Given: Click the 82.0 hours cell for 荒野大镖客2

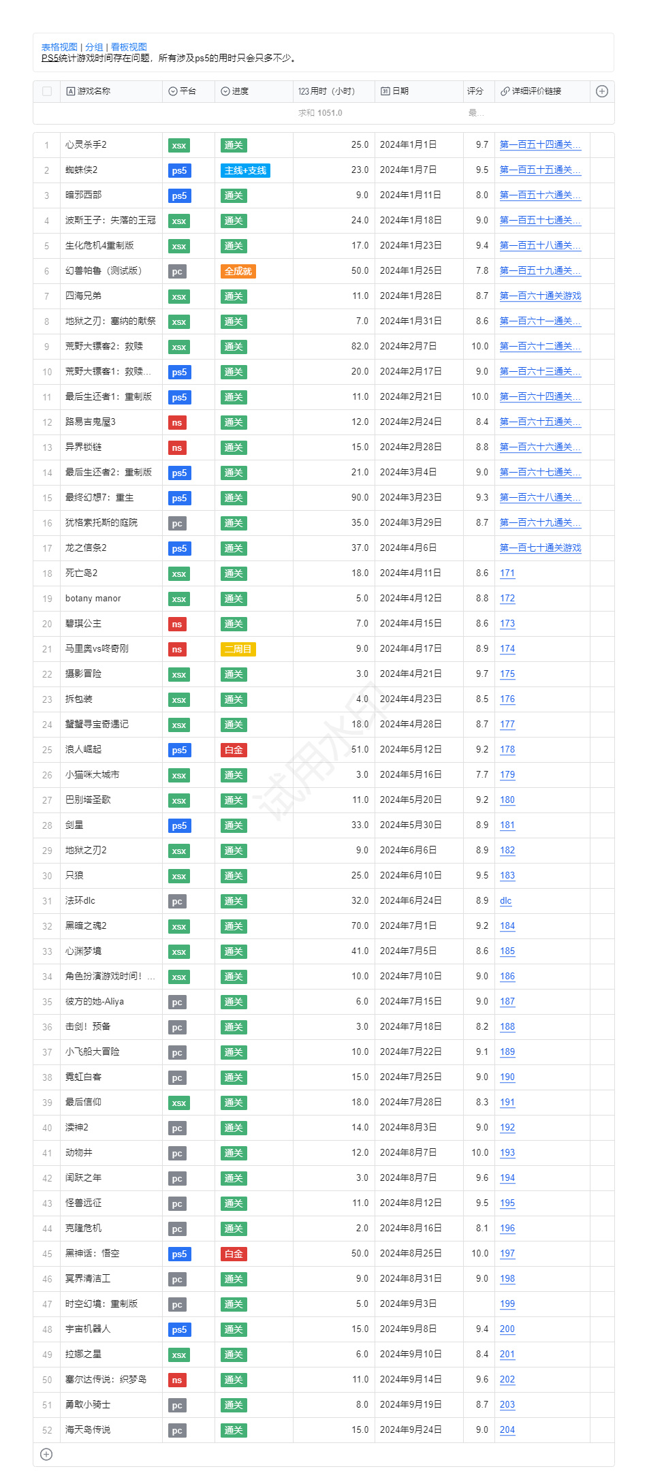Looking at the screenshot, I should (334, 347).
